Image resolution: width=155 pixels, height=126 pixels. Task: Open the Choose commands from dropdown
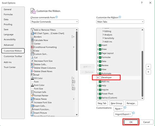click(x=54, y=22)
